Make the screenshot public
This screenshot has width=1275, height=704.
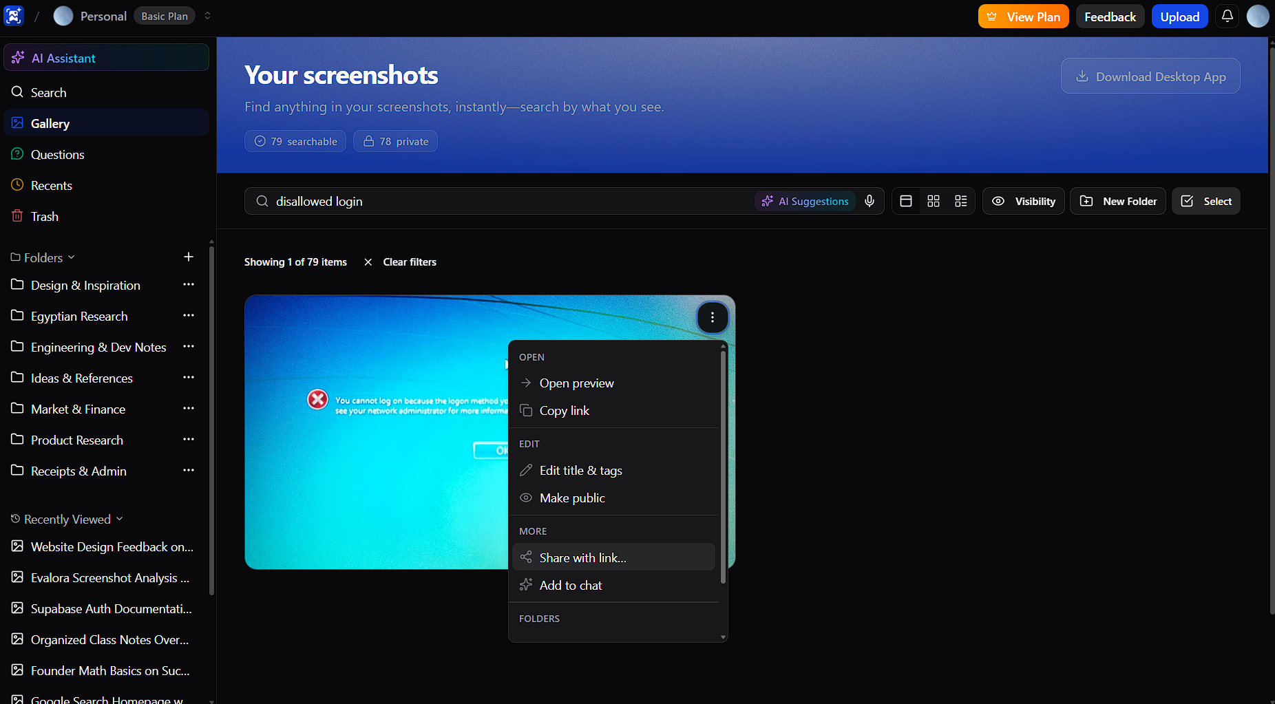[x=572, y=498]
